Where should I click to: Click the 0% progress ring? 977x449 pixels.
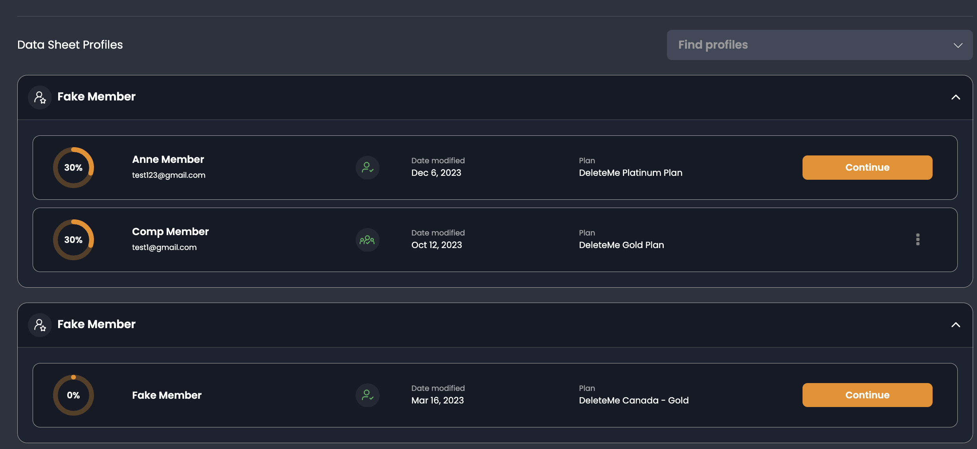[73, 395]
